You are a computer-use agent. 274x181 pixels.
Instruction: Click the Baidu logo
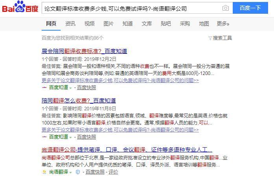(20, 7)
